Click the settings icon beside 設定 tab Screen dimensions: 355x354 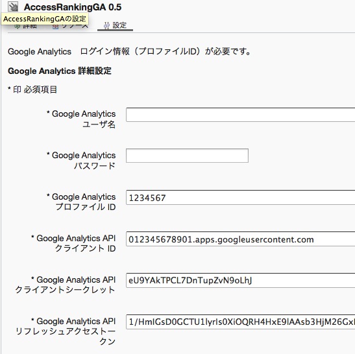106,25
